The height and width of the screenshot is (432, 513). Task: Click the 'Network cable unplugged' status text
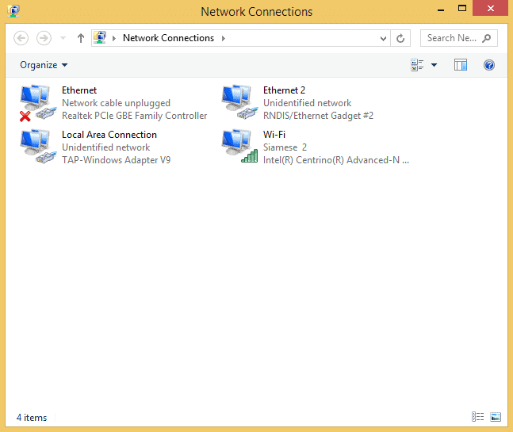(116, 103)
